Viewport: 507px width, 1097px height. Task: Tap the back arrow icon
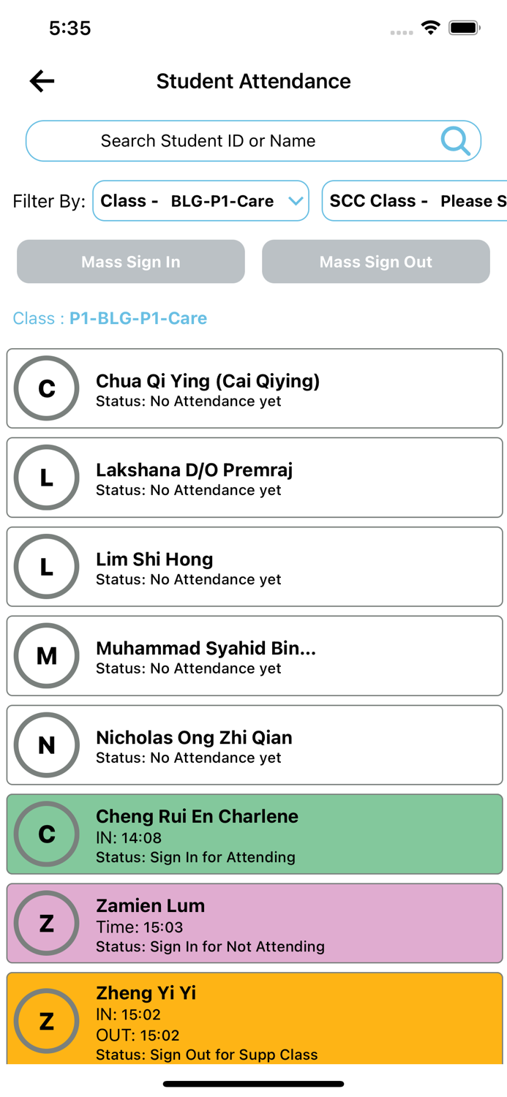click(x=42, y=81)
